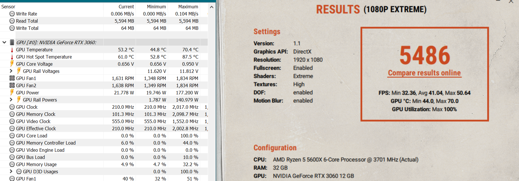This screenshot has width=519, height=181.
Task: Click the GPU Utilization Max 100% text
Action: [424, 109]
